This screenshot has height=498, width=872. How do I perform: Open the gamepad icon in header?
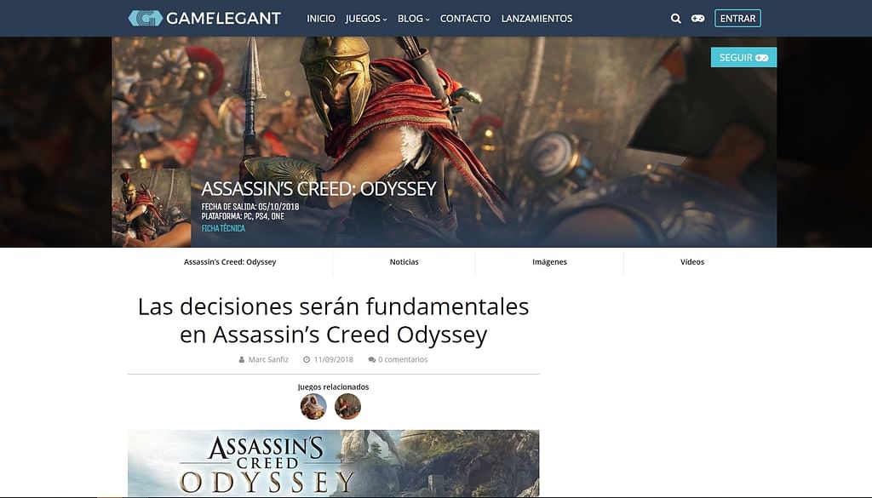(x=698, y=19)
